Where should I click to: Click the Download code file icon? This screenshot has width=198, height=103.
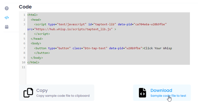[x=143, y=93]
